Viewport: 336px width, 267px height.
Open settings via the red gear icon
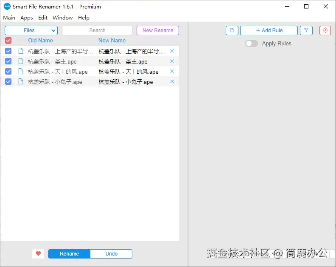click(x=325, y=31)
